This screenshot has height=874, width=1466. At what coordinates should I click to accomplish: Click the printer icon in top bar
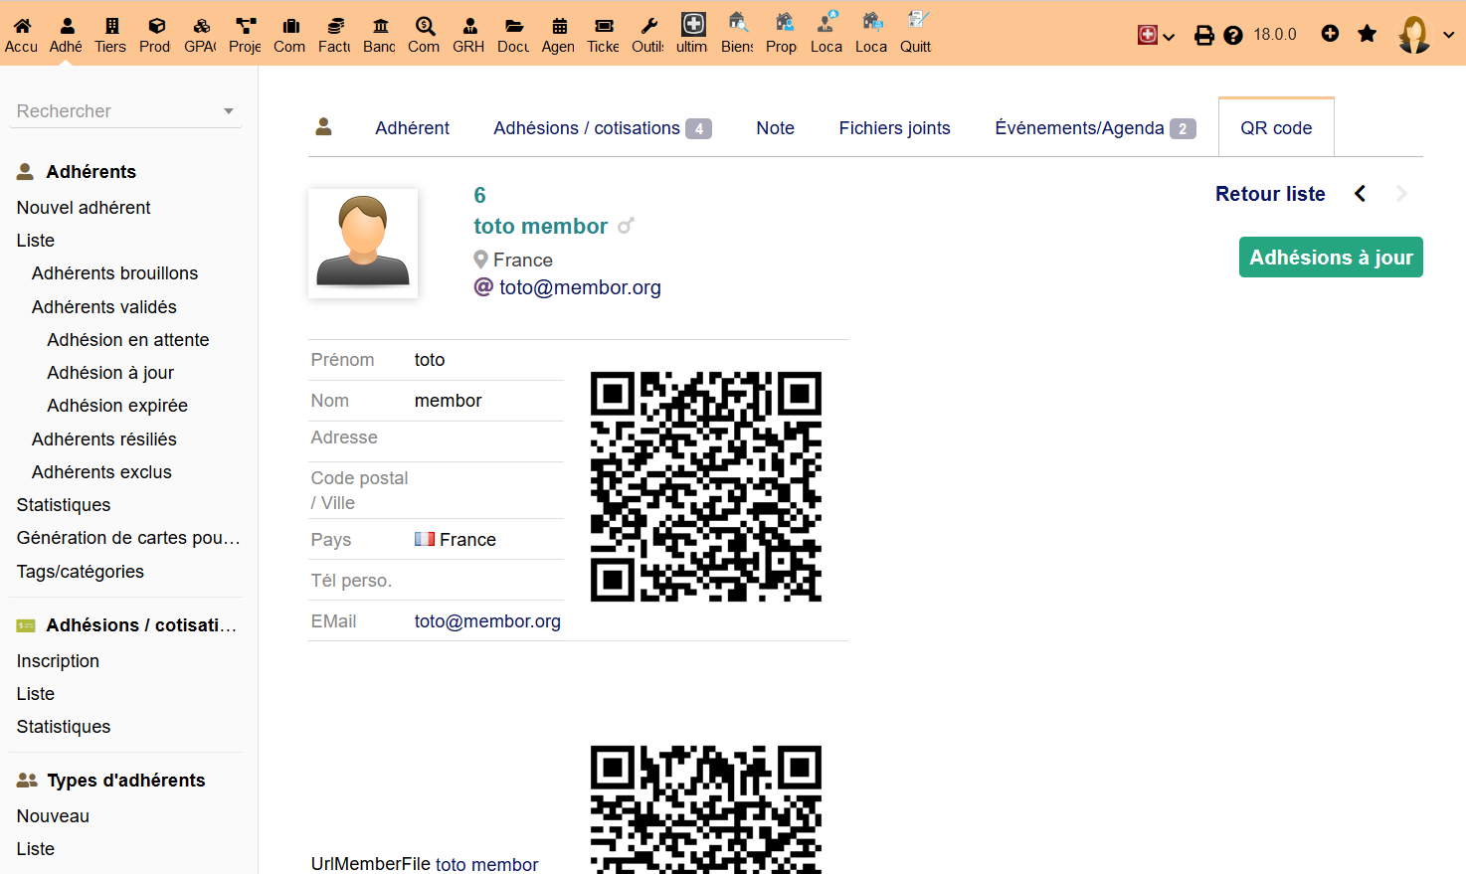tap(1203, 35)
